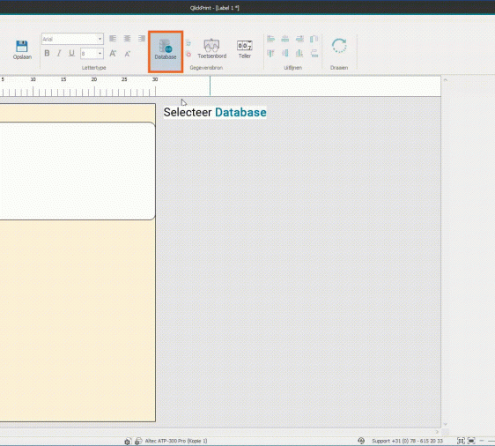
Task: Decrease font size with smaller A icon
Action: click(x=127, y=54)
